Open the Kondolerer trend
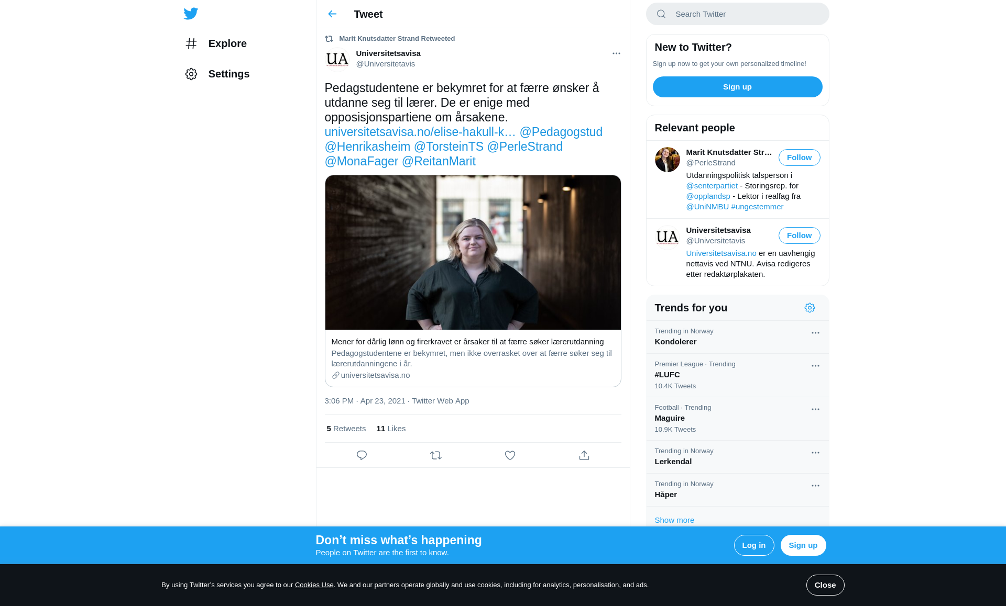 pyautogui.click(x=737, y=337)
